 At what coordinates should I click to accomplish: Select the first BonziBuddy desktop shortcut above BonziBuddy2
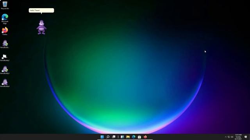[5, 44]
